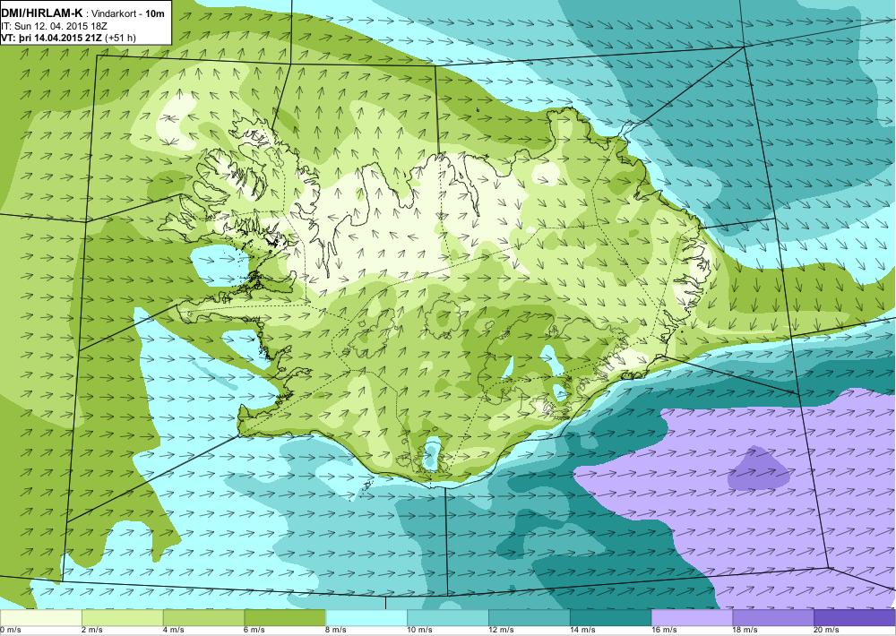Click the light green 2–4 m/s legend swatch

(x=122, y=617)
